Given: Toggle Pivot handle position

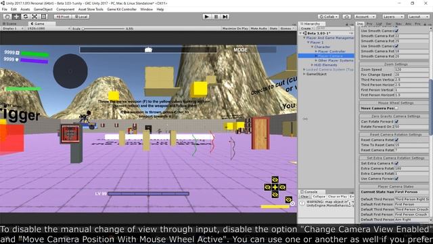Looking at the screenshot, I should tap(63, 16).
